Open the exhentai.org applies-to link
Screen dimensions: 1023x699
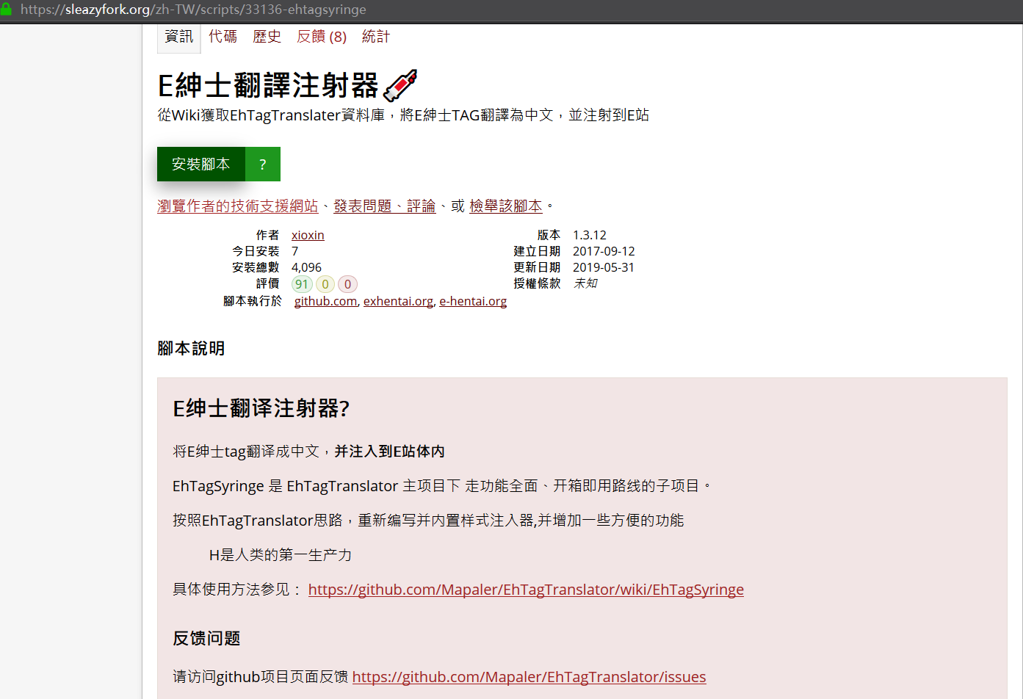[398, 301]
